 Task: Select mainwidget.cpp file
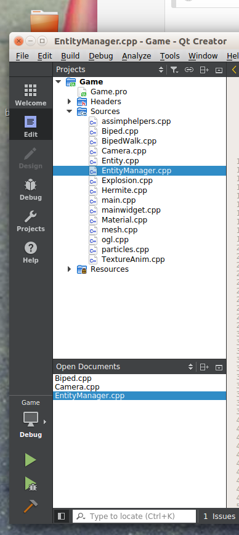pyautogui.click(x=131, y=210)
